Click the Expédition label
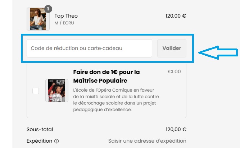Viewport: 240px width, 148px height. 40,141
